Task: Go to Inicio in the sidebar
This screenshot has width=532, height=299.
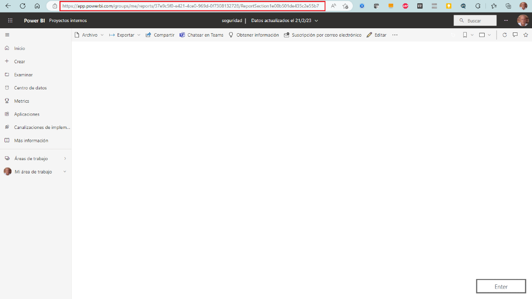Action: pyautogui.click(x=20, y=48)
